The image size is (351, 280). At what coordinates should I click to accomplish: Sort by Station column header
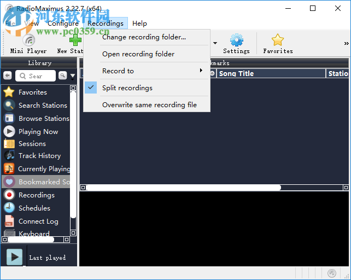[337, 73]
